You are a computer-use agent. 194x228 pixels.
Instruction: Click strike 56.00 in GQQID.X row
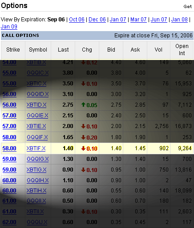(x=9, y=94)
